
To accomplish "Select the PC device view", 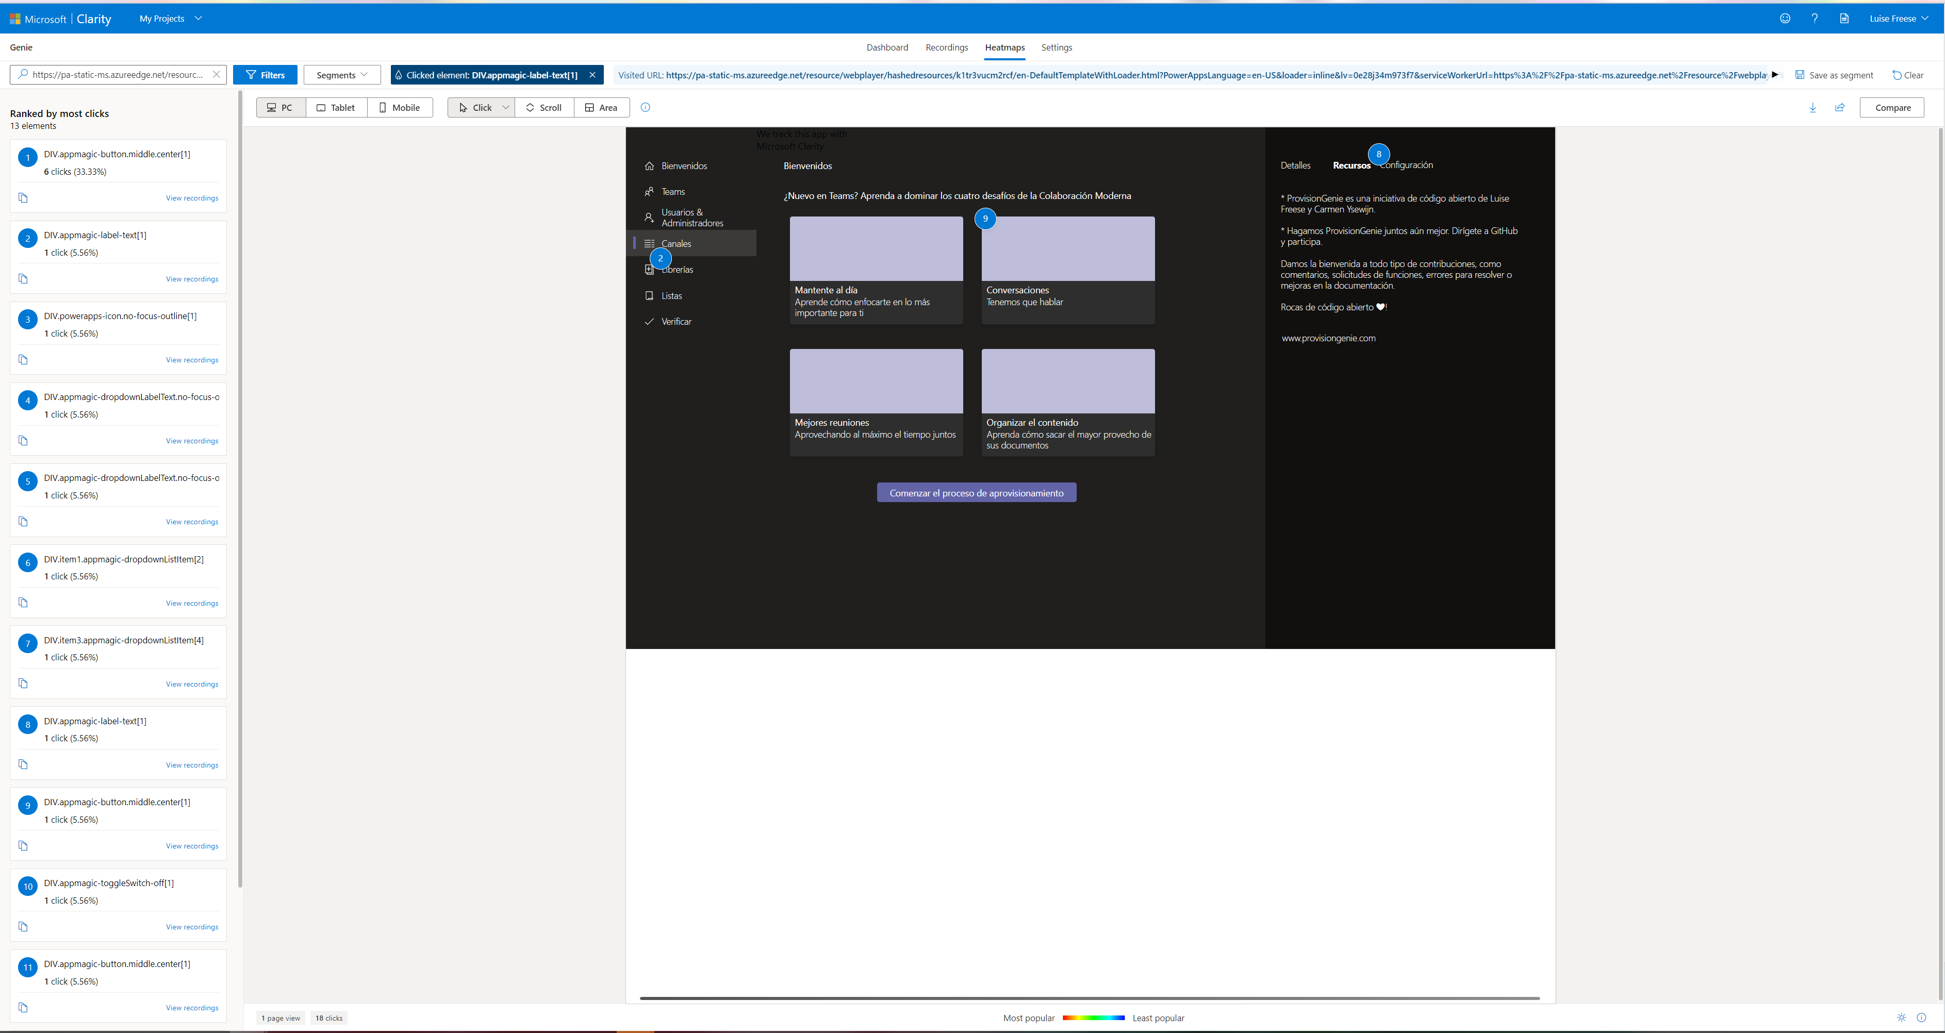I will (281, 107).
